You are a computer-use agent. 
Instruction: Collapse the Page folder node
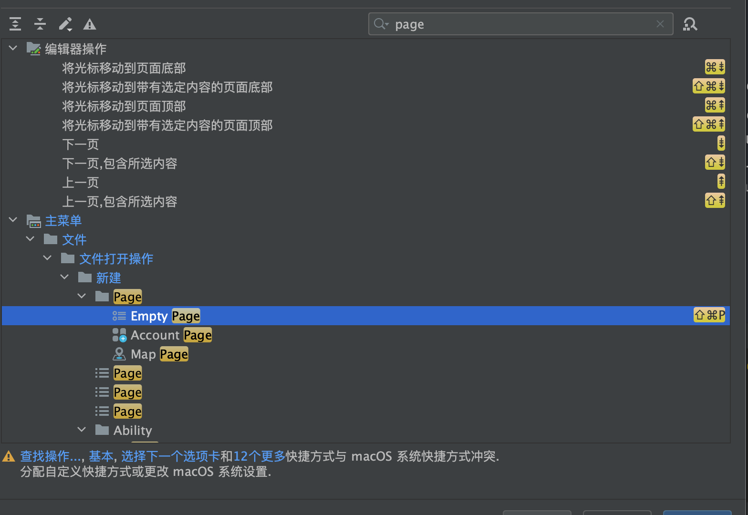[x=82, y=296]
